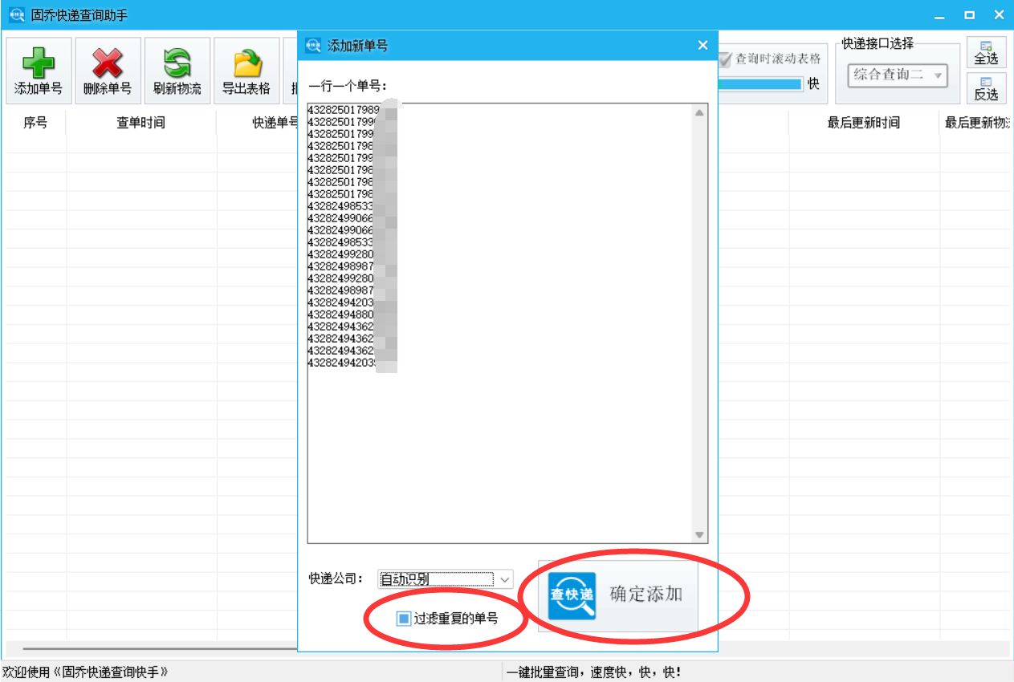Click the app logo in dialog title bar

point(313,46)
